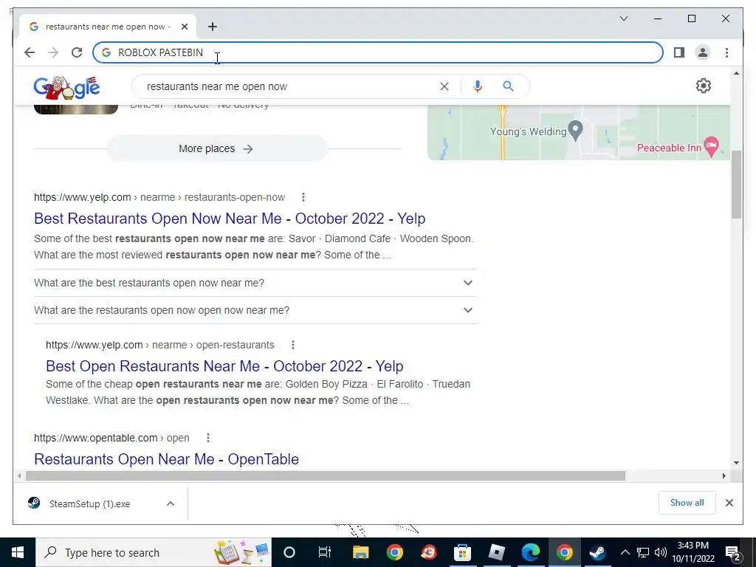
Task: Open SteamSetup (1).exe download
Action: point(89,504)
